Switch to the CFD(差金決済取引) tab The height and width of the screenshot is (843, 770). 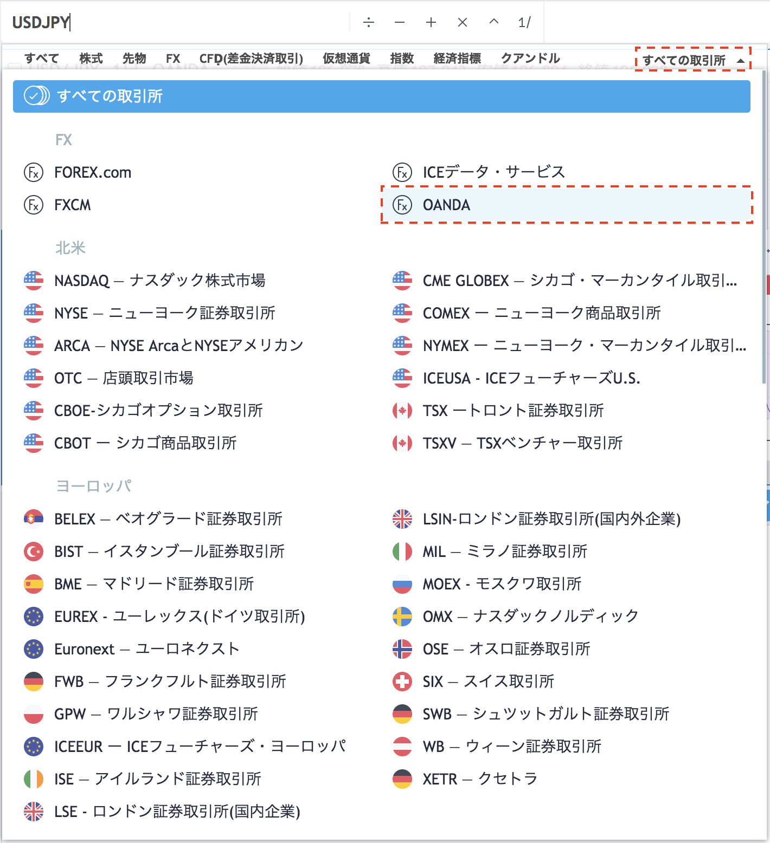point(251,59)
